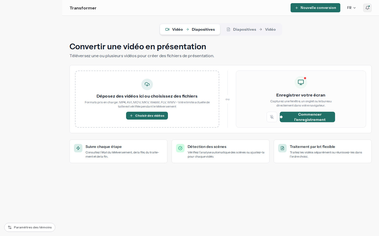The width and height of the screenshot is (379, 236).
Task: Open the notifications bell
Action: click(x=367, y=8)
